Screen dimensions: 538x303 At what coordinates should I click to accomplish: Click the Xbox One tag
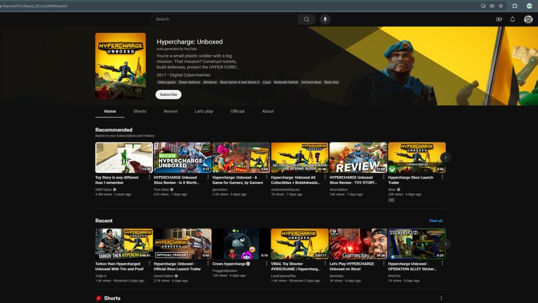click(331, 83)
